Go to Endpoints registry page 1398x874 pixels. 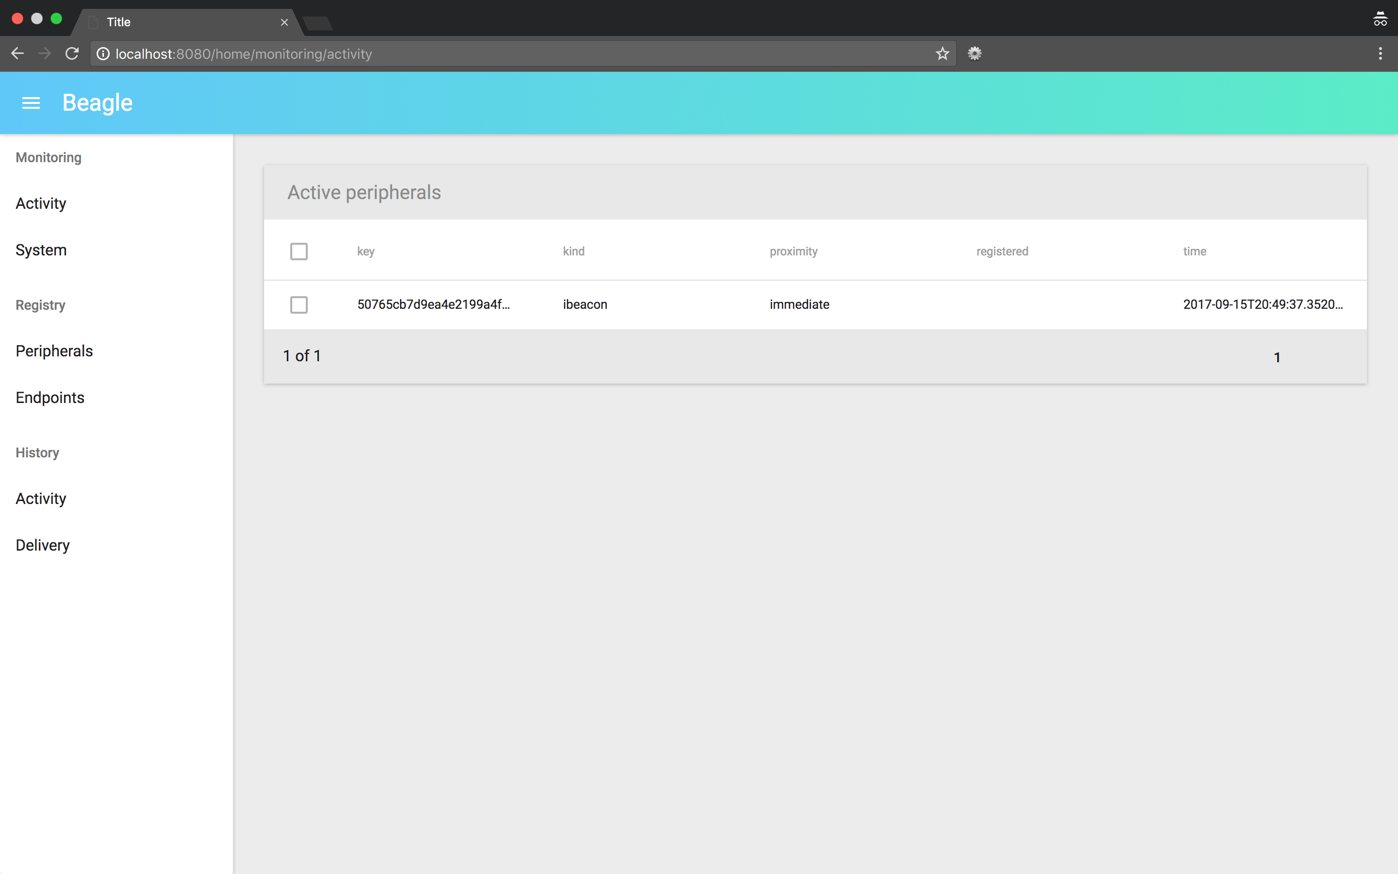pyautogui.click(x=50, y=398)
